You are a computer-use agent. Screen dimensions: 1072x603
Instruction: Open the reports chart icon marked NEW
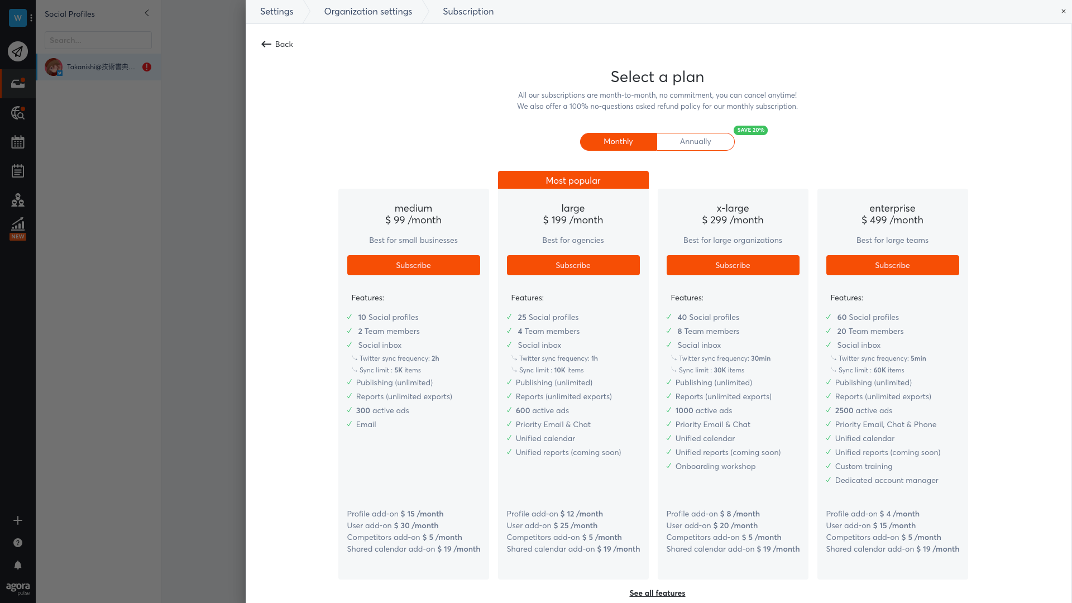point(18,228)
